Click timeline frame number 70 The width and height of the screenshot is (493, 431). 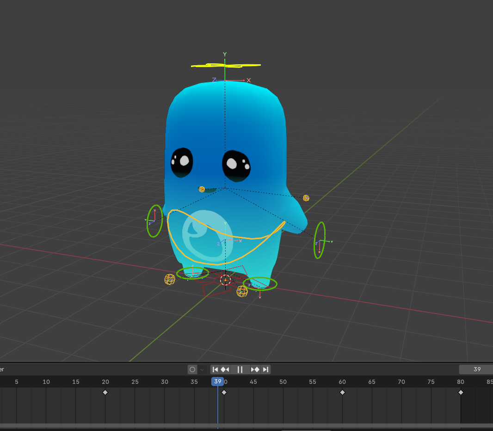coord(401,382)
